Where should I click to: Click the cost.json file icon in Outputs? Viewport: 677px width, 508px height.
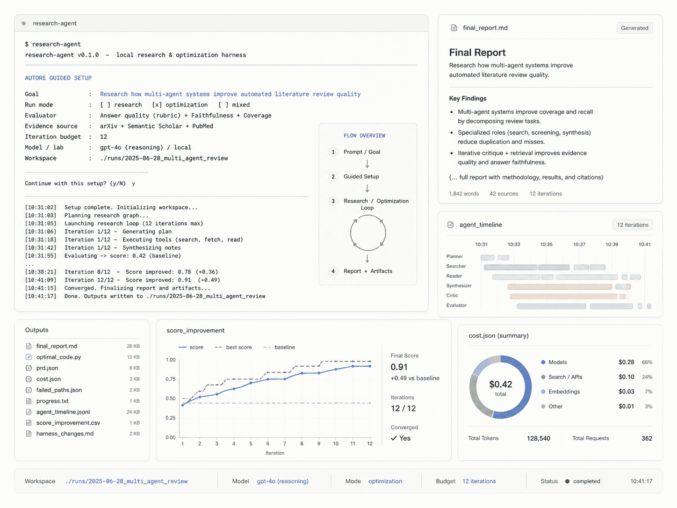tap(29, 379)
